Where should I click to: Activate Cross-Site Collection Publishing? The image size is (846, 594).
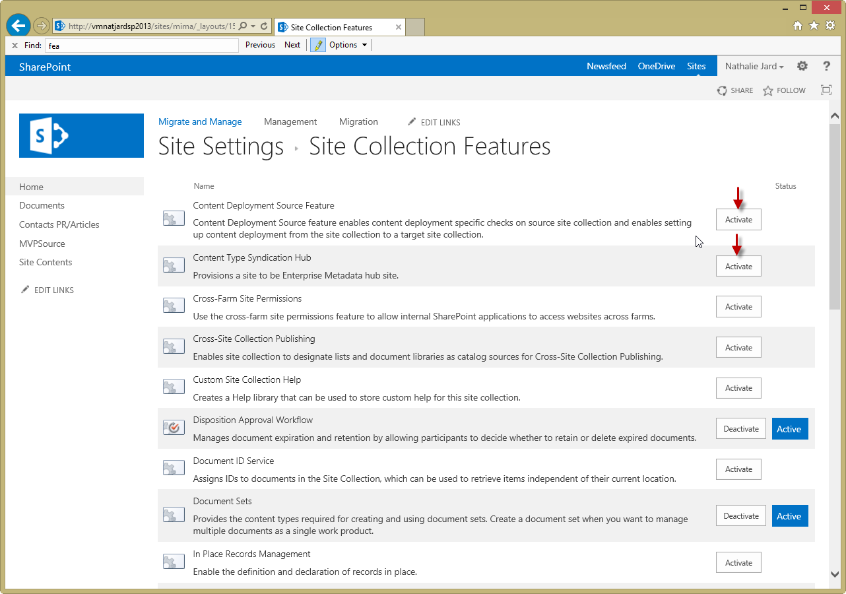(x=738, y=347)
